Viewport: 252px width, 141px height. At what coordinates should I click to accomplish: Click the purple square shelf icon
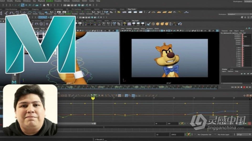pos(129,24)
